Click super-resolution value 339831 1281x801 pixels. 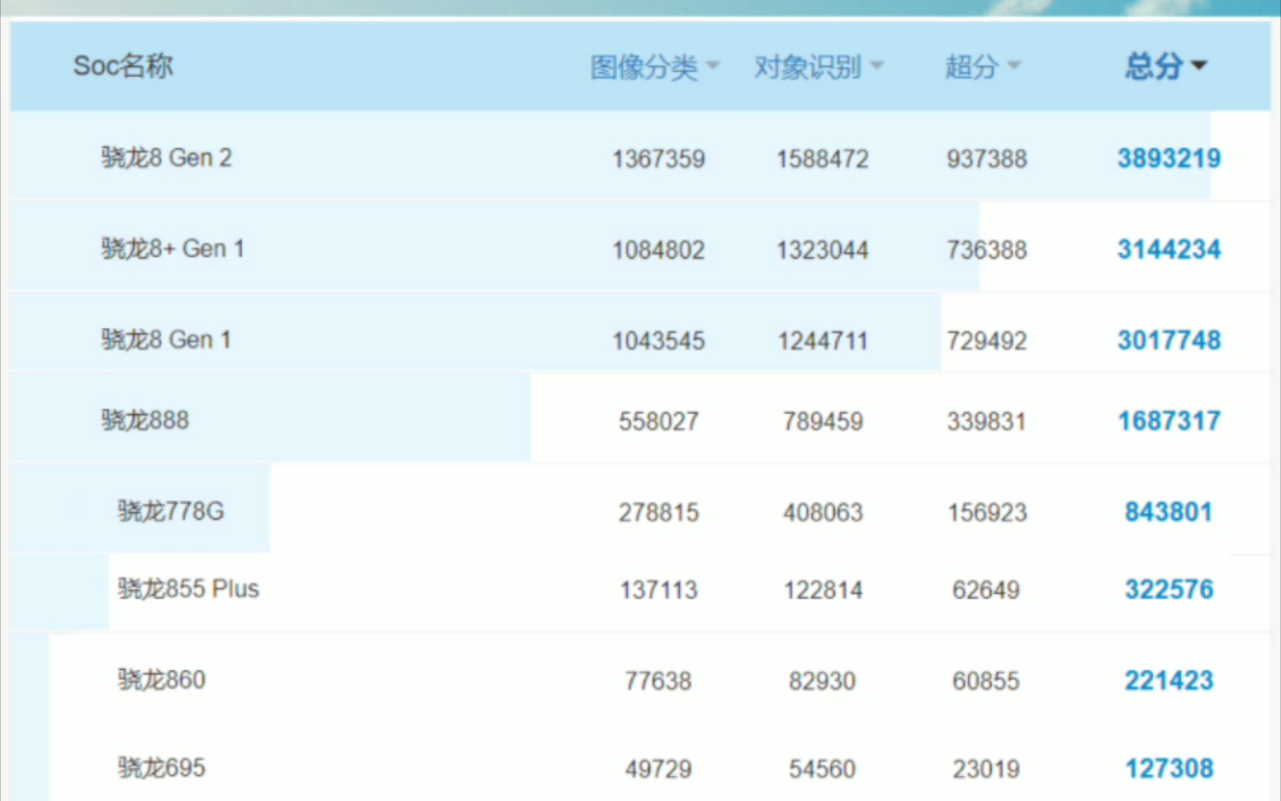click(x=987, y=422)
